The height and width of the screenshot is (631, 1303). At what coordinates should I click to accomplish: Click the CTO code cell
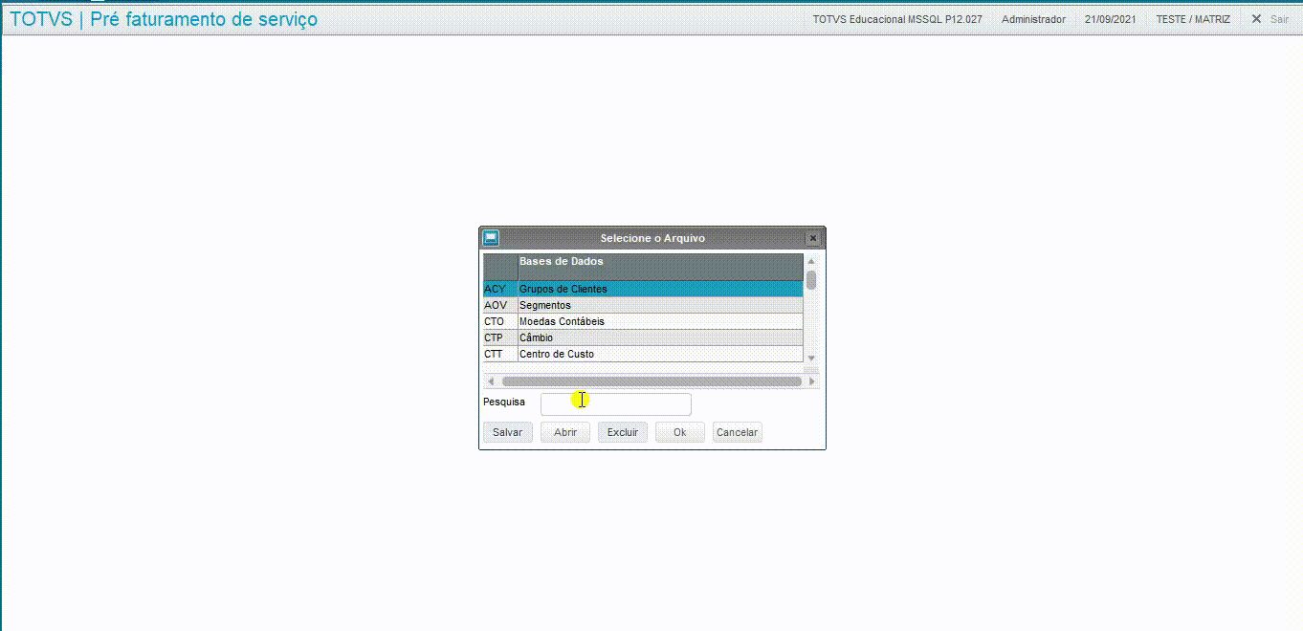point(500,321)
